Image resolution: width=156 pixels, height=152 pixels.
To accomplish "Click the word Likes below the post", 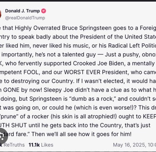I will [47, 145].
